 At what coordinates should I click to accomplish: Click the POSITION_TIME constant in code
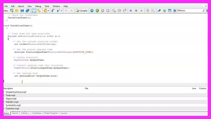(x=82, y=52)
